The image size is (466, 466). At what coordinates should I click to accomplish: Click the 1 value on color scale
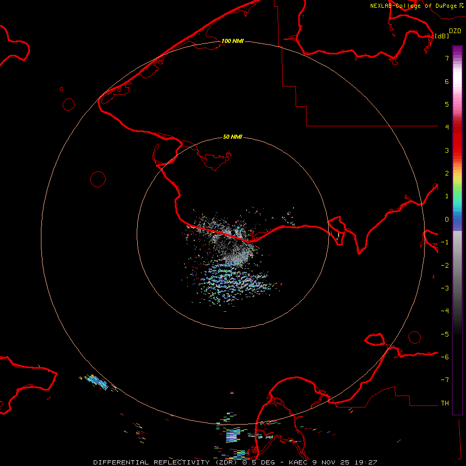point(447,196)
